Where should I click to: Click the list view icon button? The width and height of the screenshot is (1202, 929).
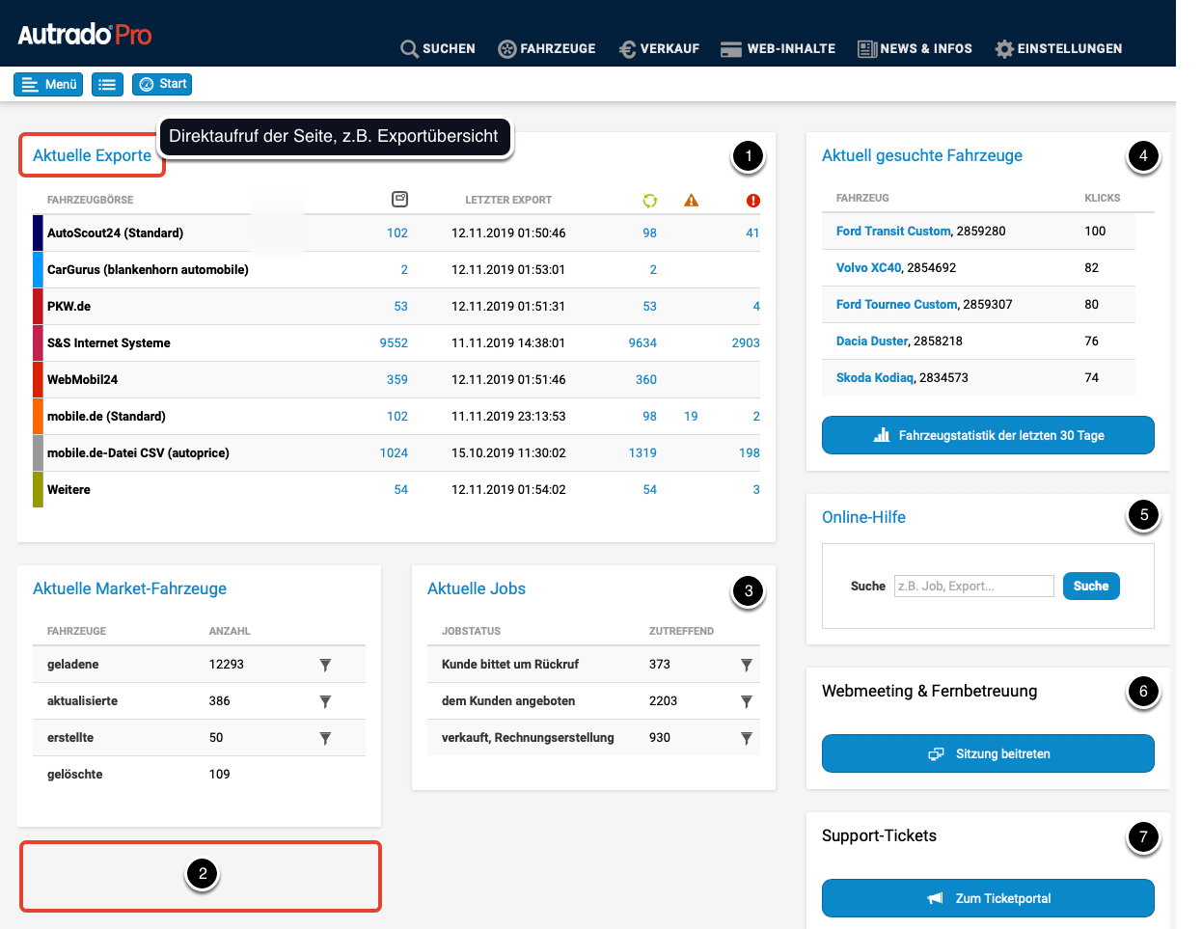point(107,85)
